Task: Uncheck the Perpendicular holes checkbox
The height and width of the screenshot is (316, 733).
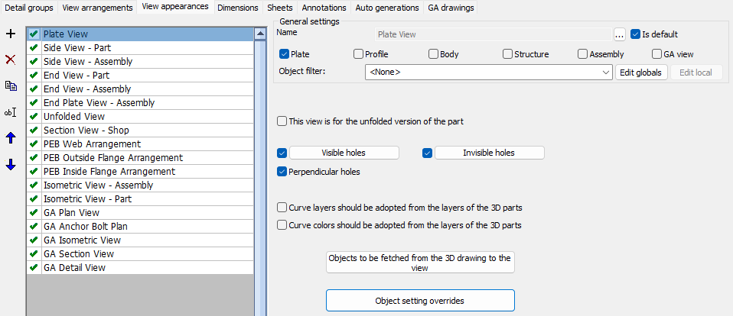Action: tap(282, 172)
